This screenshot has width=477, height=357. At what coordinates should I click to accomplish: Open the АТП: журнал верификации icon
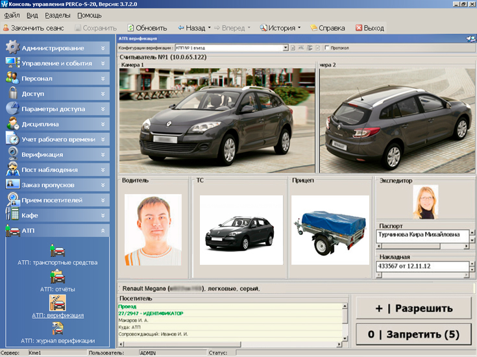click(58, 328)
